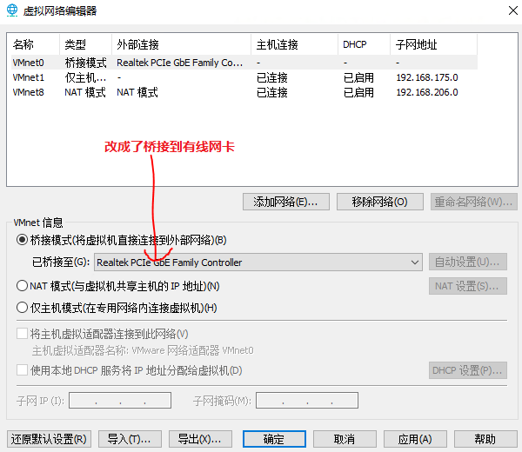Click VMnet8's 类型 cell reading NAT 模式
Screen dimensions: 522x452
point(85,92)
